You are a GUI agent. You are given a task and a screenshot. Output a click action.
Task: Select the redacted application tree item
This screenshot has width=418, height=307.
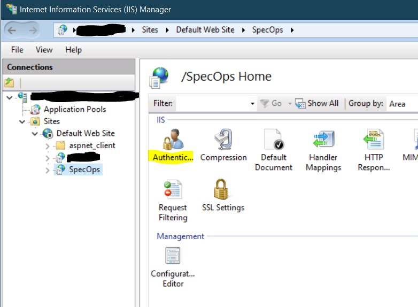pos(83,158)
